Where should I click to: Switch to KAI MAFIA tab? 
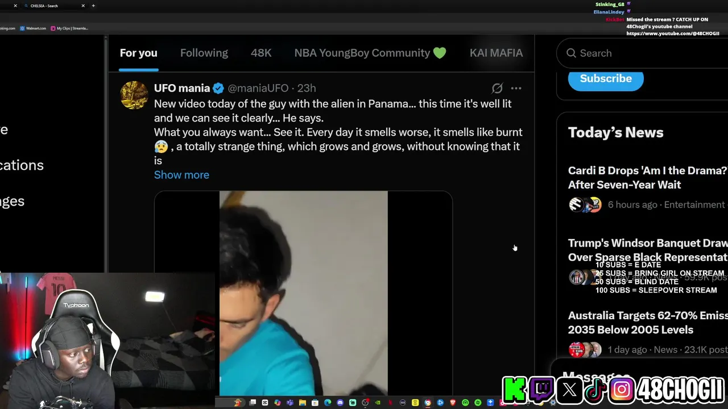(496, 53)
